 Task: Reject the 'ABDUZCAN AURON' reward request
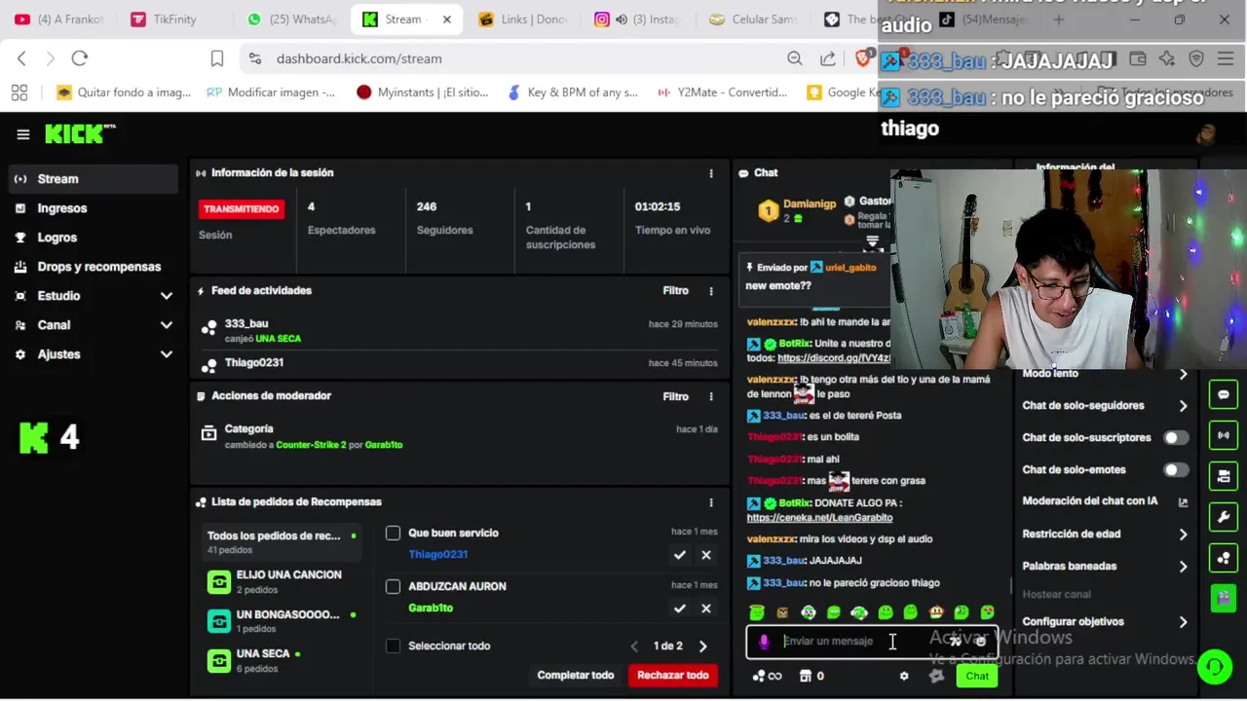[706, 609]
